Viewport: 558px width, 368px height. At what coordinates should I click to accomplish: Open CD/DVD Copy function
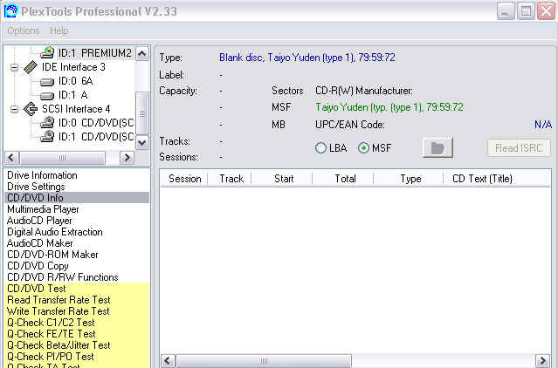(77, 266)
